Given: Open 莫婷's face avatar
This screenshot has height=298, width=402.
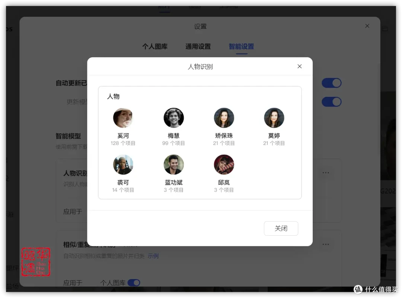Looking at the screenshot, I should tap(274, 118).
